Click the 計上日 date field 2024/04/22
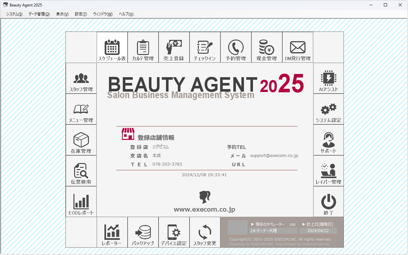This screenshot has height=255, width=408. pos(318,231)
